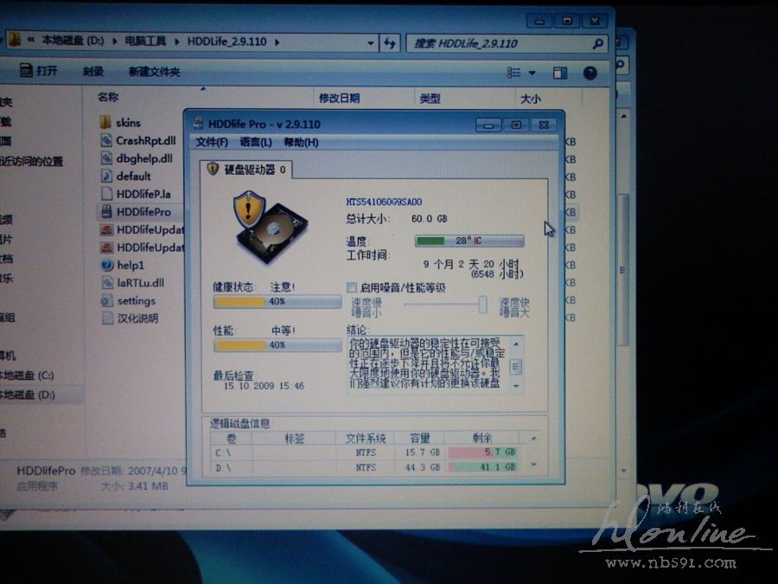Select the laRTLu.dll file icon
Screen dimensions: 778x584
tap(107, 283)
